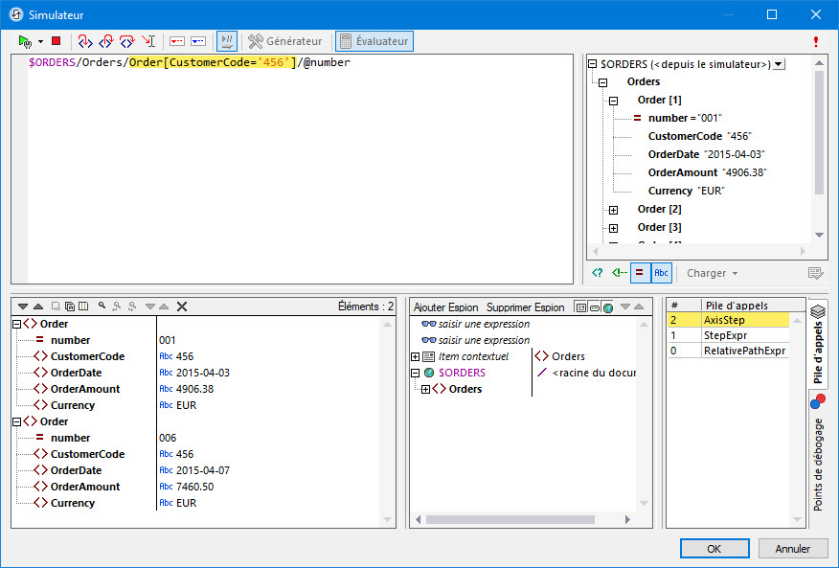839x568 pixels.
Task: Click the red exclamation mark icon
Action: [x=816, y=42]
